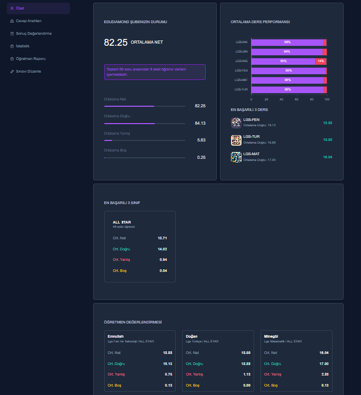Image resolution: width=361 pixels, height=395 pixels.
Task: Click the green 18.88 LGS-FEN score
Action: (327, 123)
